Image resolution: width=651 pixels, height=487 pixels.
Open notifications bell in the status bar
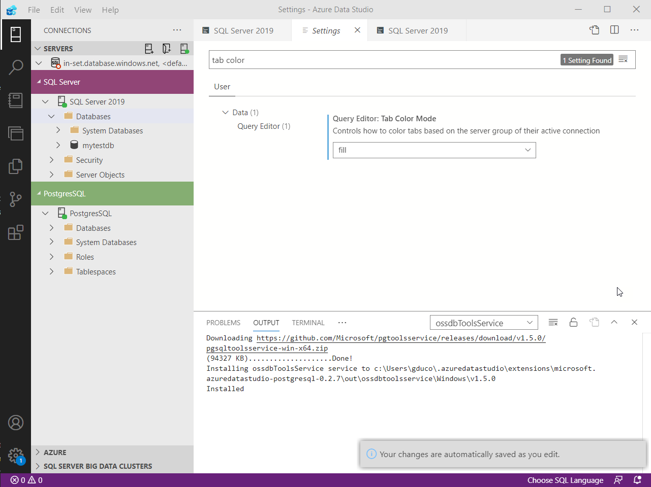(637, 480)
